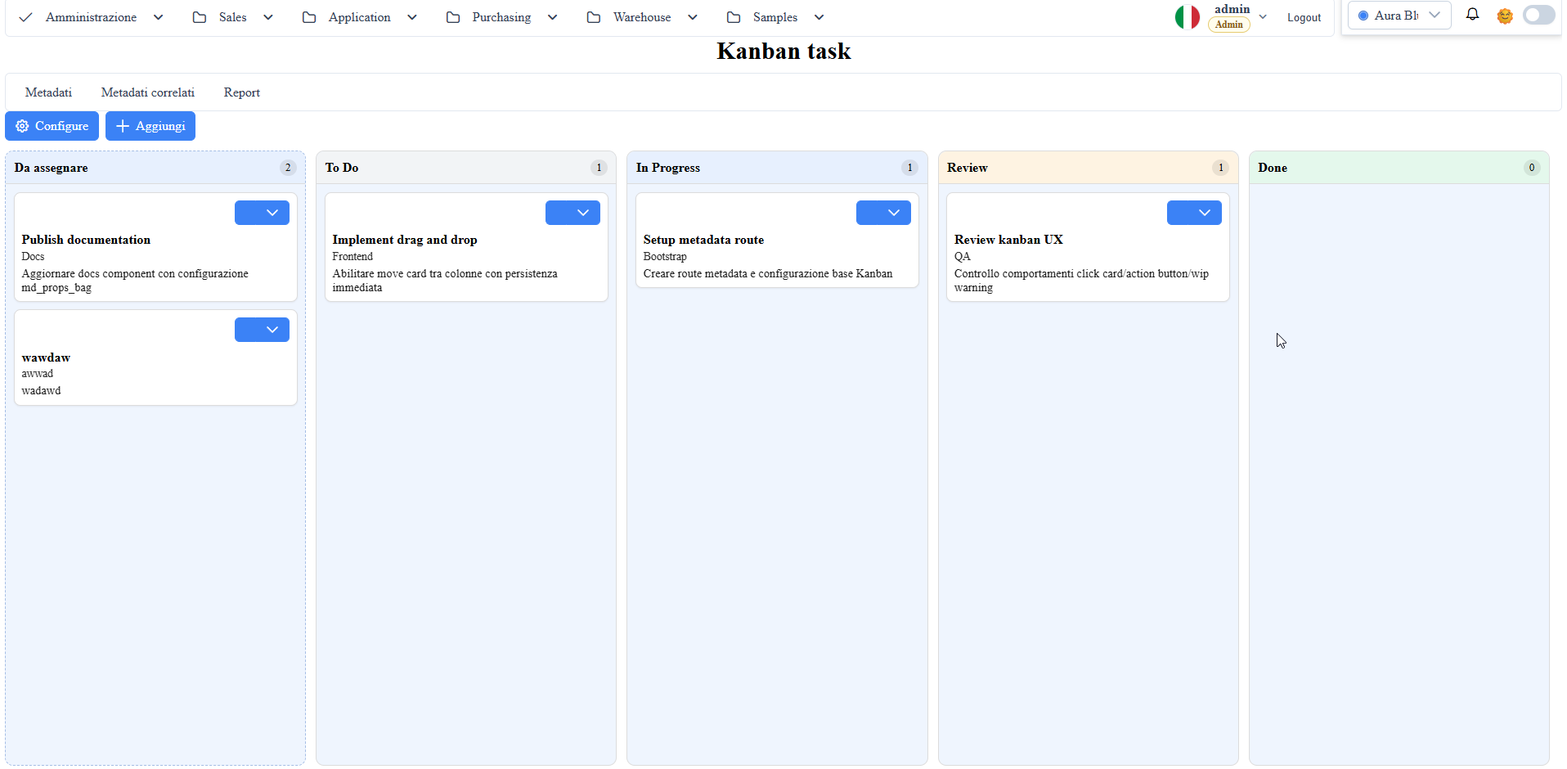Expand the chevron next to Amministrazione
This screenshot has height=769, width=1567.
click(159, 17)
